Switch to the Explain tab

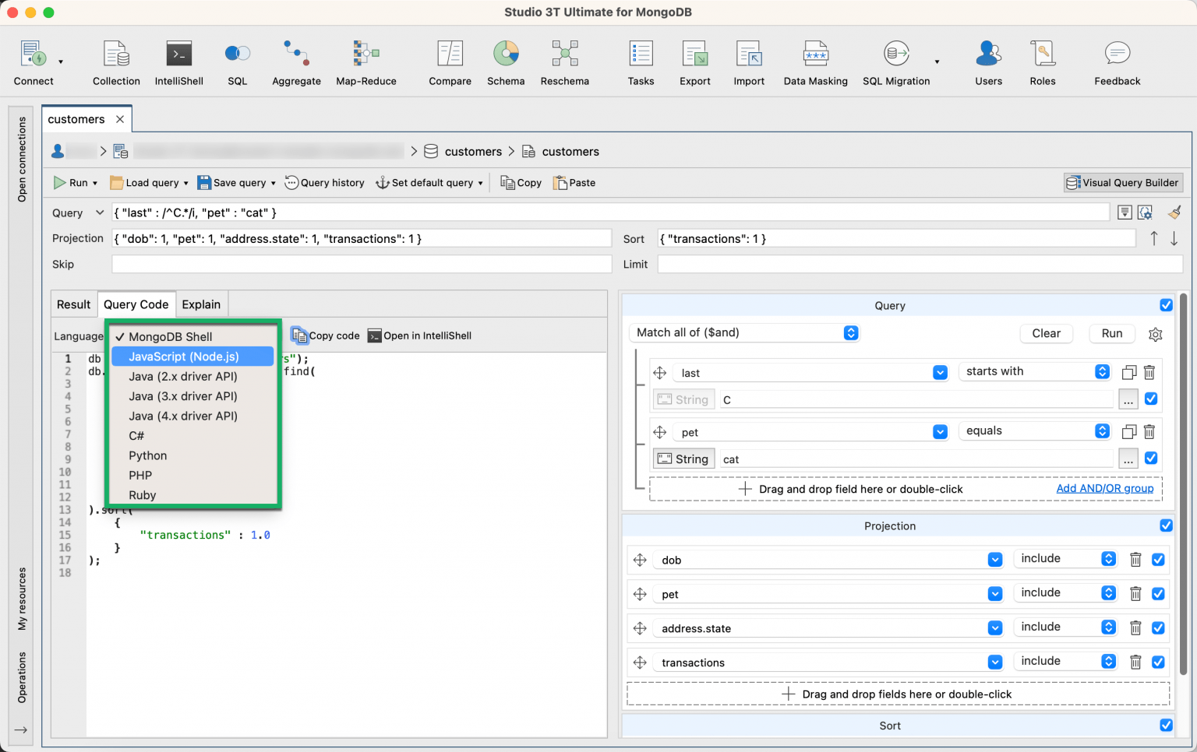click(x=201, y=304)
